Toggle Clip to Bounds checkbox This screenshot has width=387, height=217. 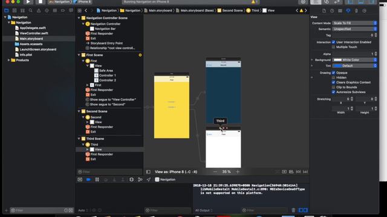click(333, 87)
